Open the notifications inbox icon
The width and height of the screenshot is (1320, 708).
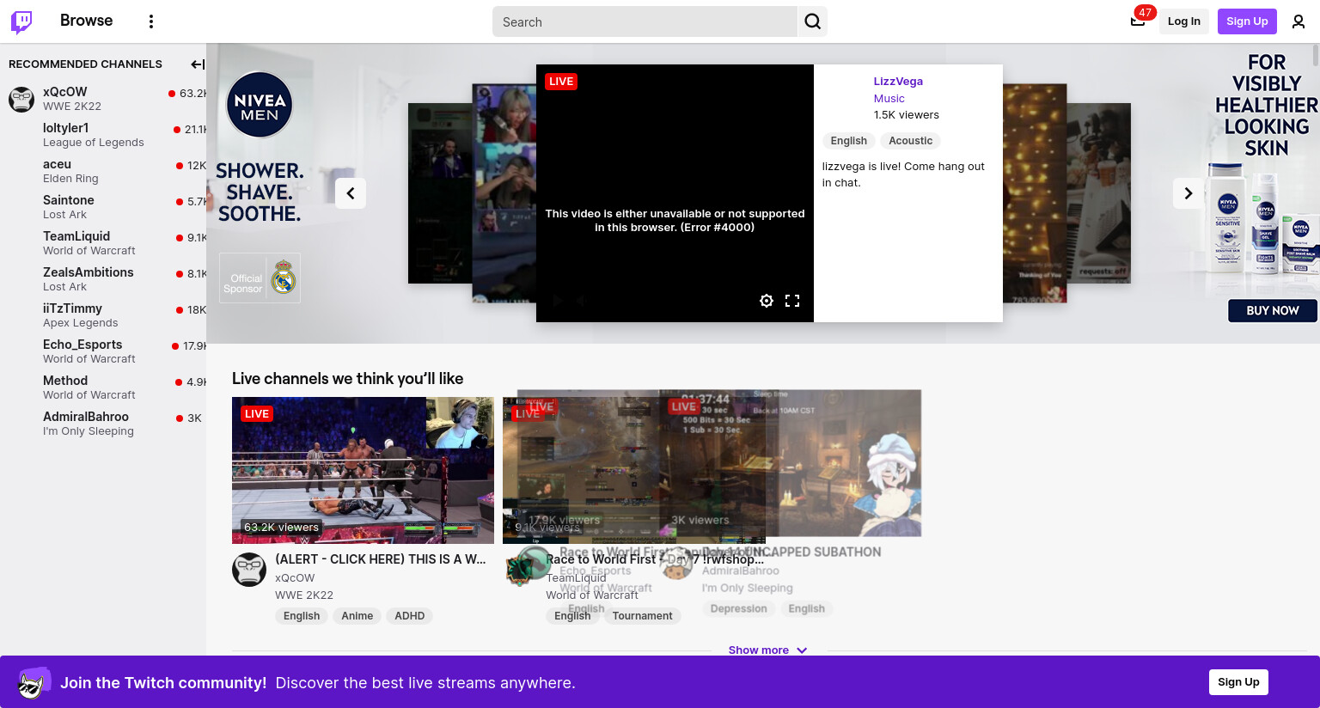[x=1138, y=21]
